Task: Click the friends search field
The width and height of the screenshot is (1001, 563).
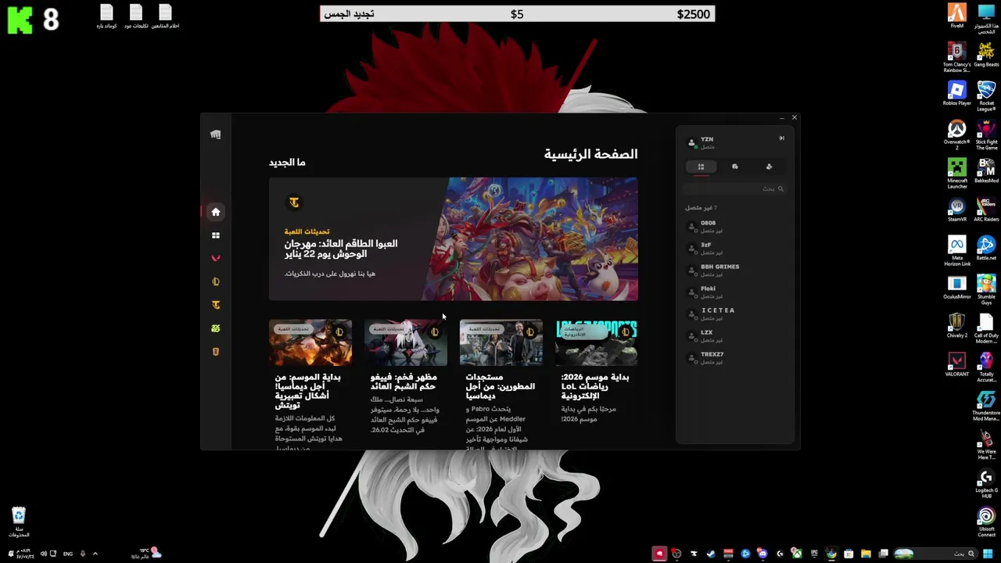Action: (734, 188)
